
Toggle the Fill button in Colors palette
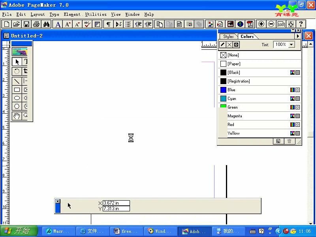pos(229,45)
